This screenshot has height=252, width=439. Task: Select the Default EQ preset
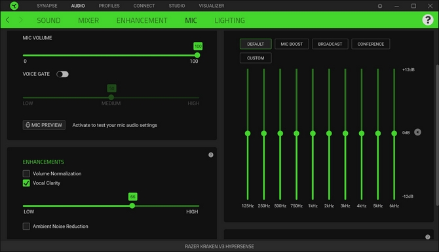(x=256, y=44)
